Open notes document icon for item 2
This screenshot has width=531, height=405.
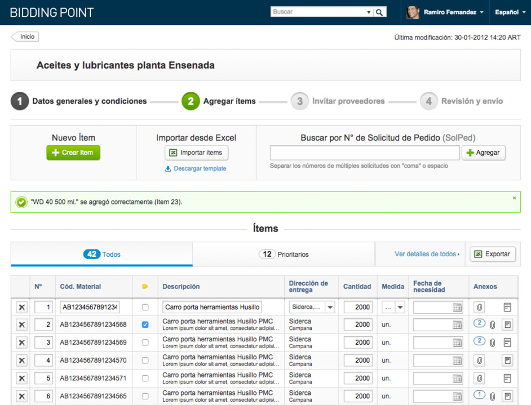507,325
